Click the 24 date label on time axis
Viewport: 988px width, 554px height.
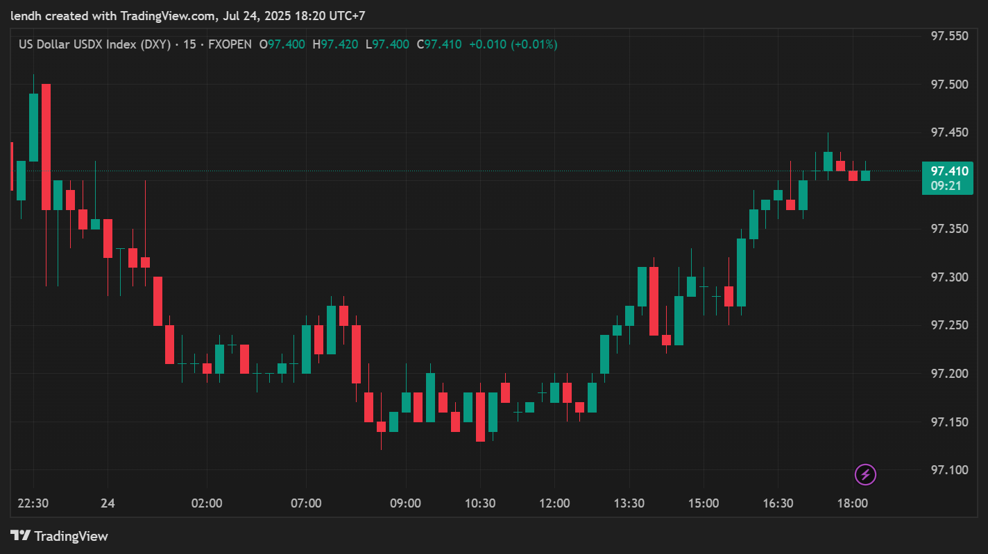[108, 503]
